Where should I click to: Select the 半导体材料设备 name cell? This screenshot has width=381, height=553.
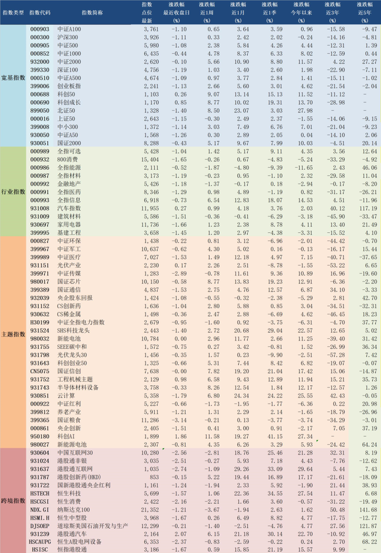click(x=78, y=388)
